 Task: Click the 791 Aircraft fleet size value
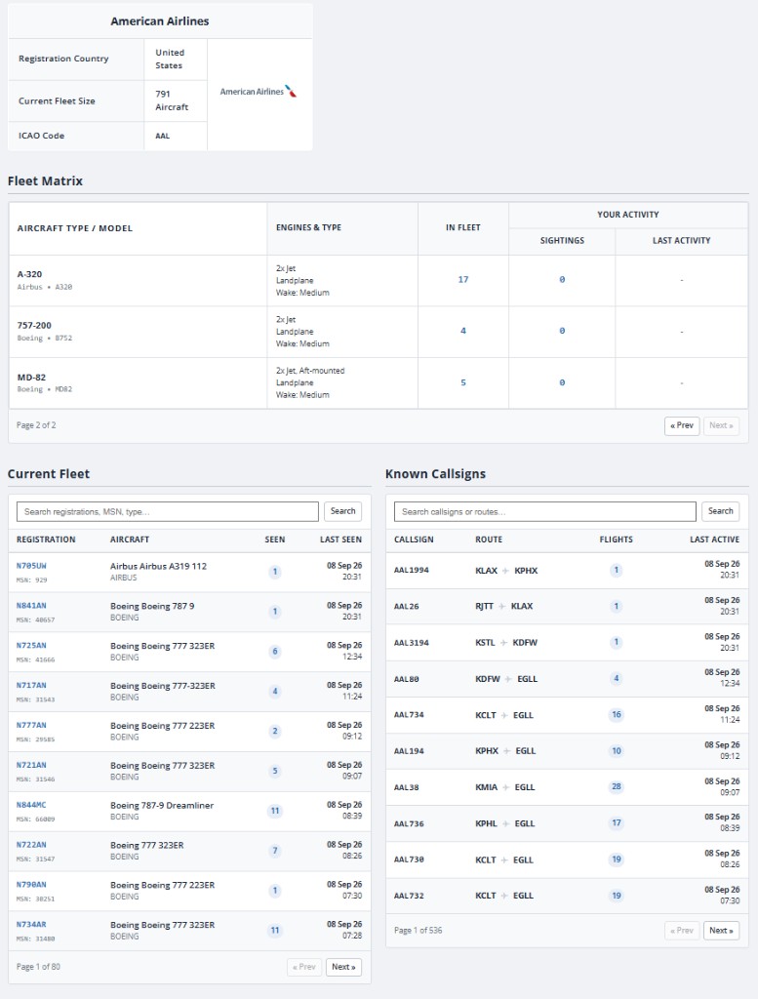(172, 100)
